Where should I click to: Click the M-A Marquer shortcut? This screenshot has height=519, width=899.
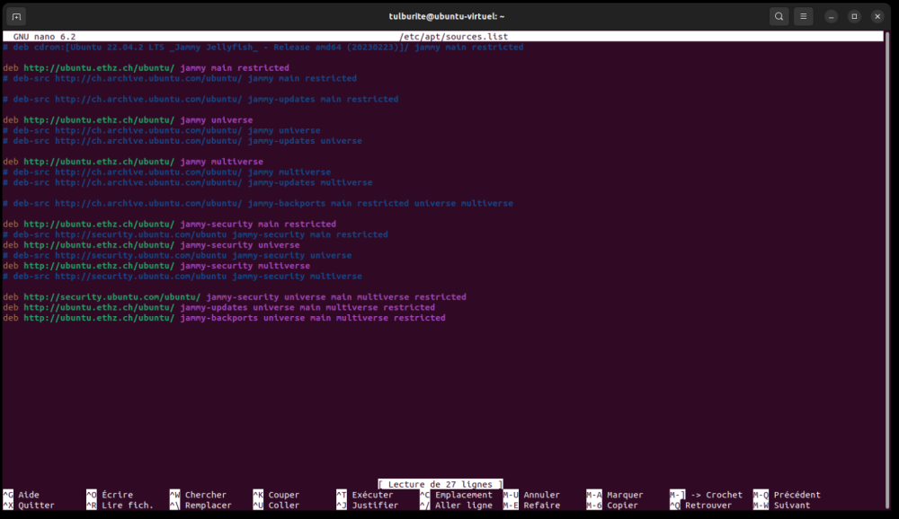click(615, 495)
